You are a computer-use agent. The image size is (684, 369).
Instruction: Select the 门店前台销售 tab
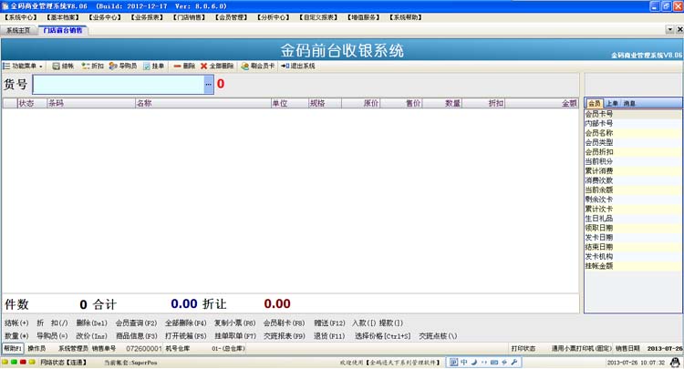63,30
